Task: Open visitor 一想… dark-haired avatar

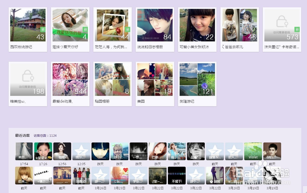Action: [x=139, y=151]
